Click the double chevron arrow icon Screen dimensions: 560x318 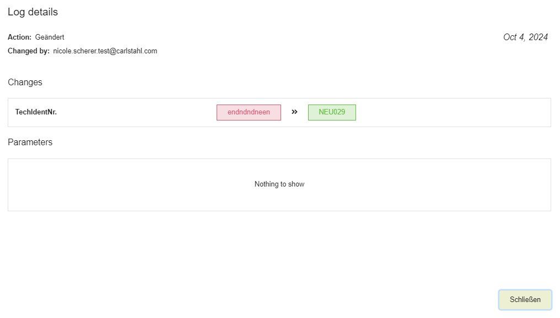pyautogui.click(x=294, y=112)
